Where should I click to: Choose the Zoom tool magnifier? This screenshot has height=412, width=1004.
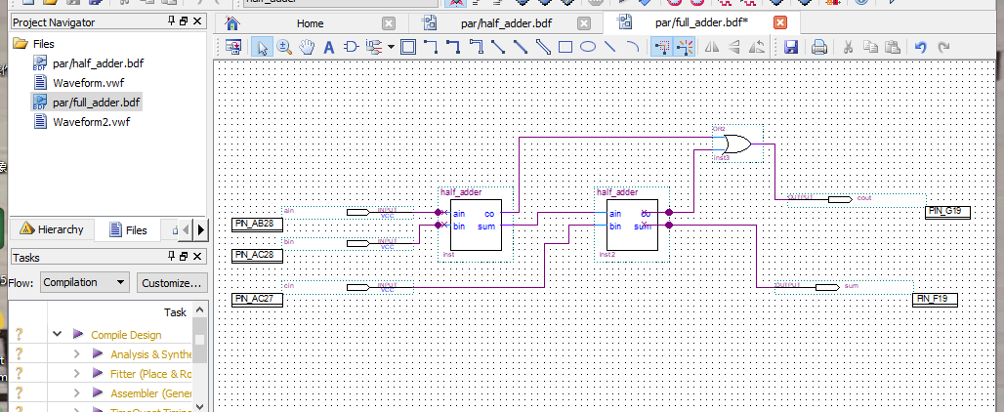click(284, 47)
